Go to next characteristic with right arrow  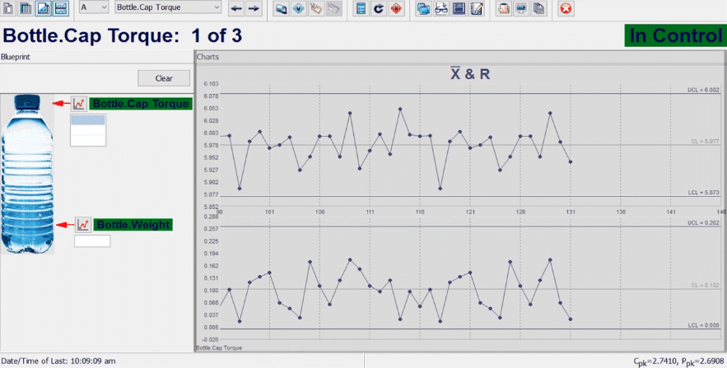[254, 8]
